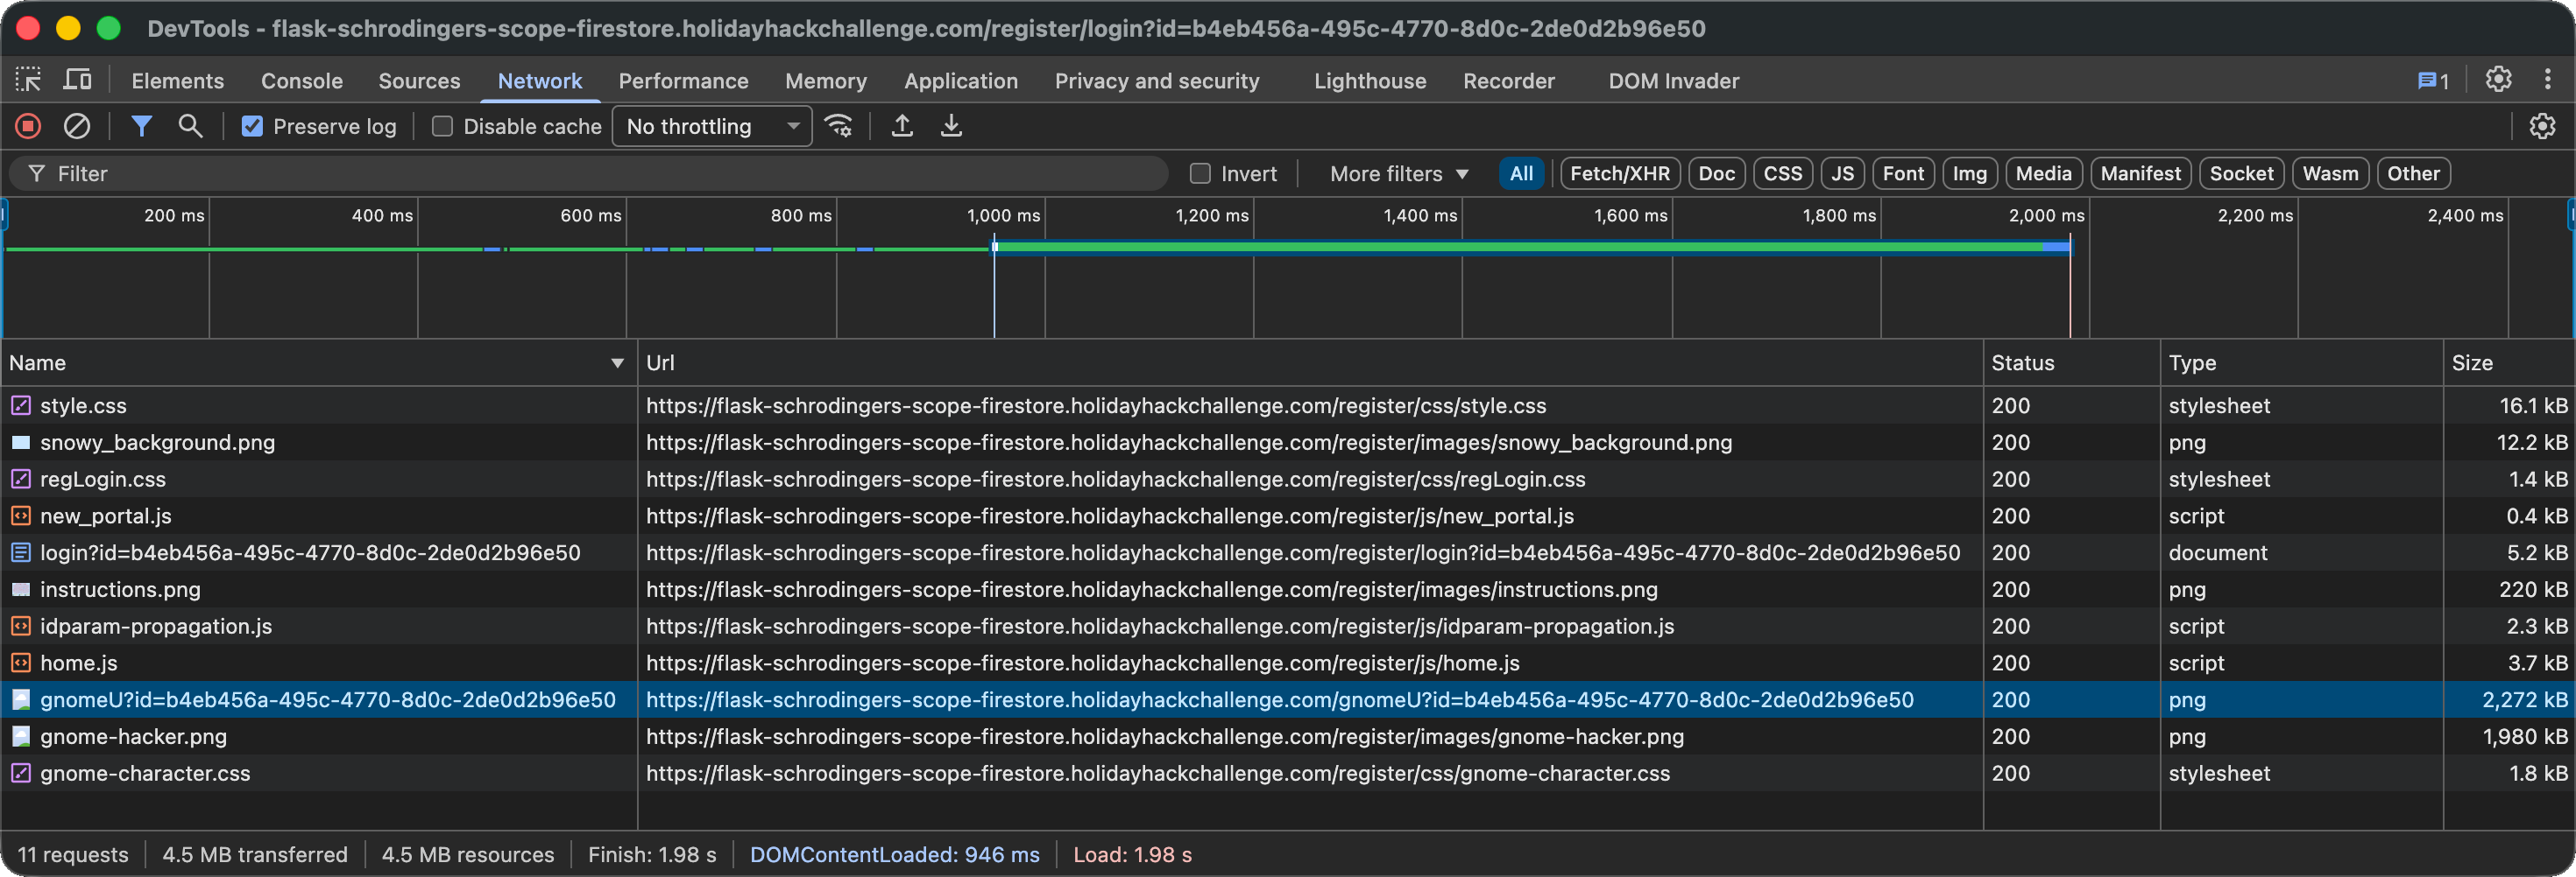Open the Application tab
This screenshot has width=2576, height=877.
tap(960, 81)
